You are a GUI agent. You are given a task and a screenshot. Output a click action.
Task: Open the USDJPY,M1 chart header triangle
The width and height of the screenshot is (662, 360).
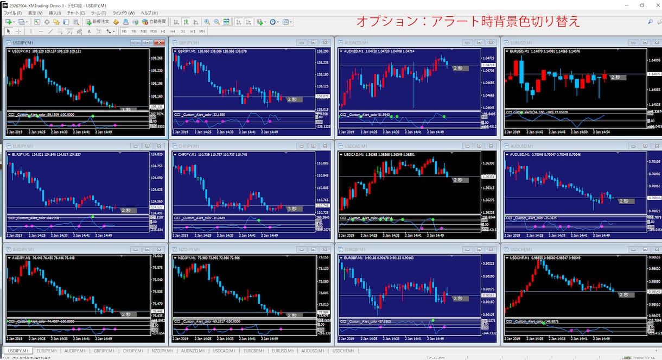click(9, 51)
